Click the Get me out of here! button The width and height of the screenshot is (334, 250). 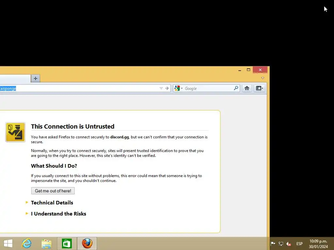[x=53, y=191]
